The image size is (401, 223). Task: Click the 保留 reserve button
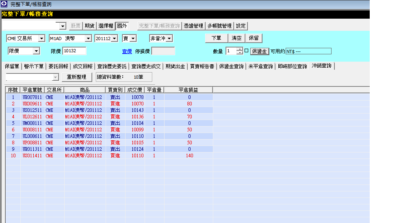(254, 38)
